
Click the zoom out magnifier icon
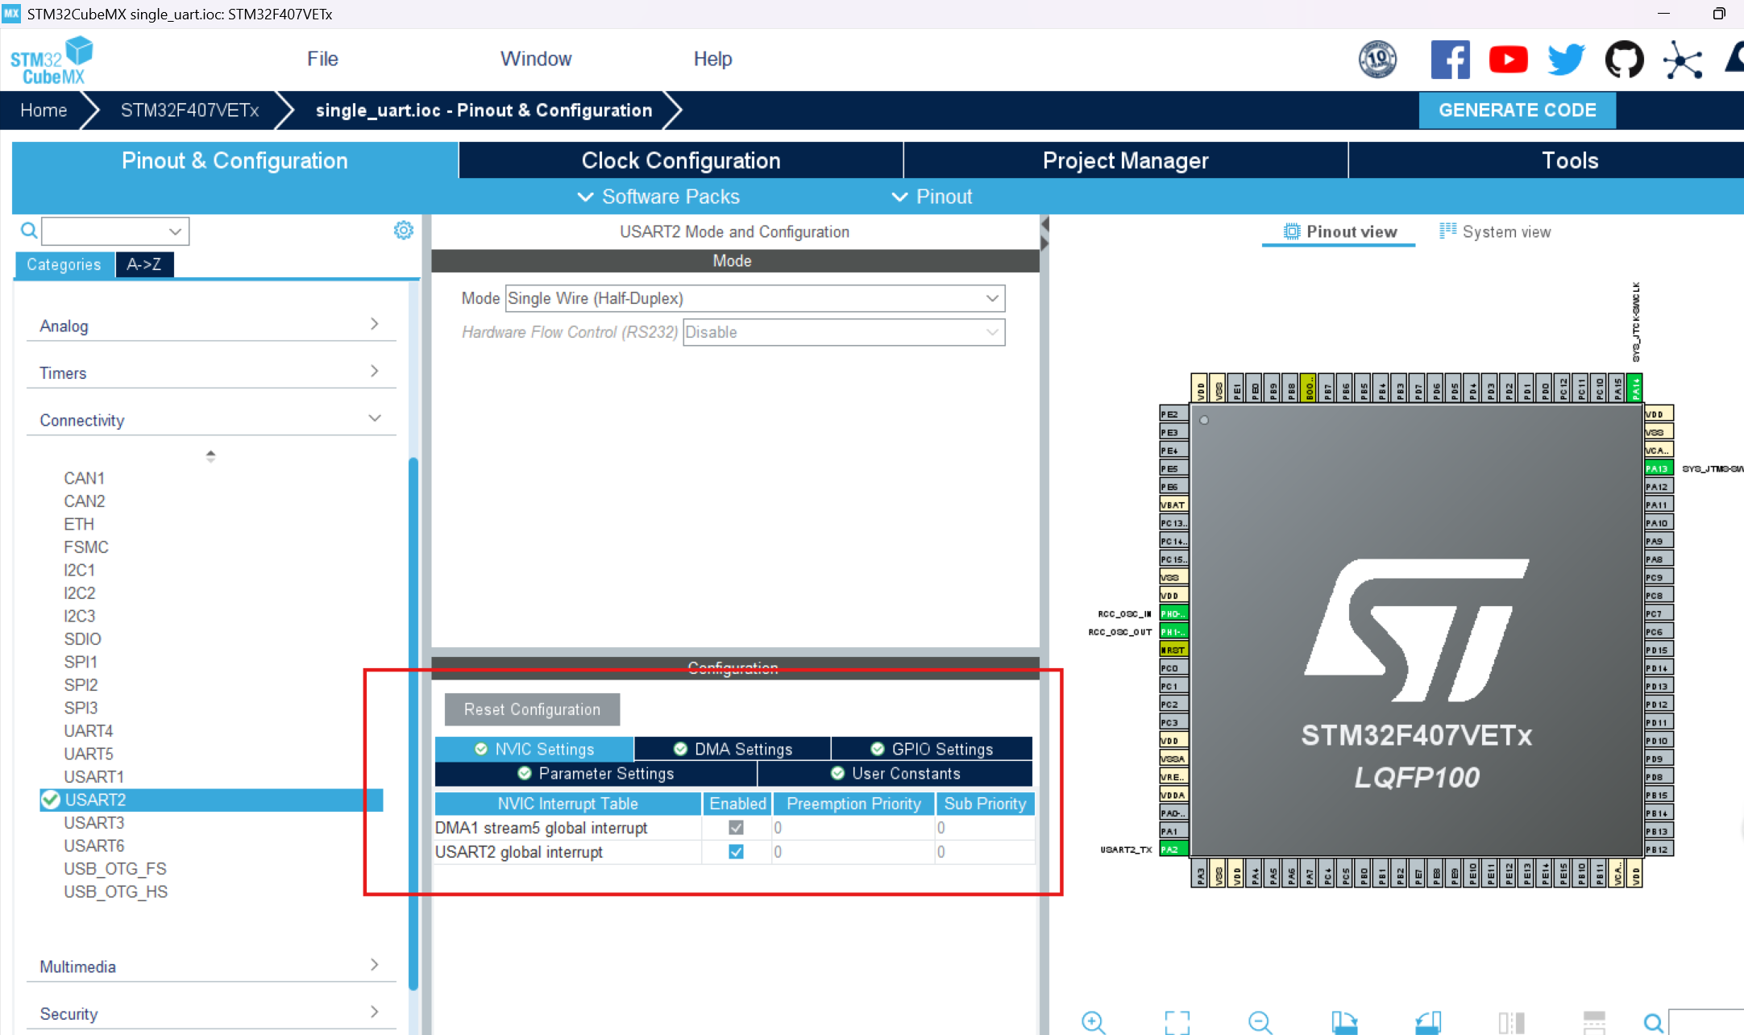(1260, 1022)
